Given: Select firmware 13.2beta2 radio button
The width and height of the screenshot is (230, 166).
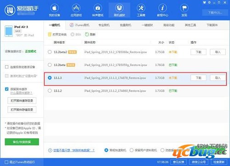Looking at the screenshot, I should [50, 52].
